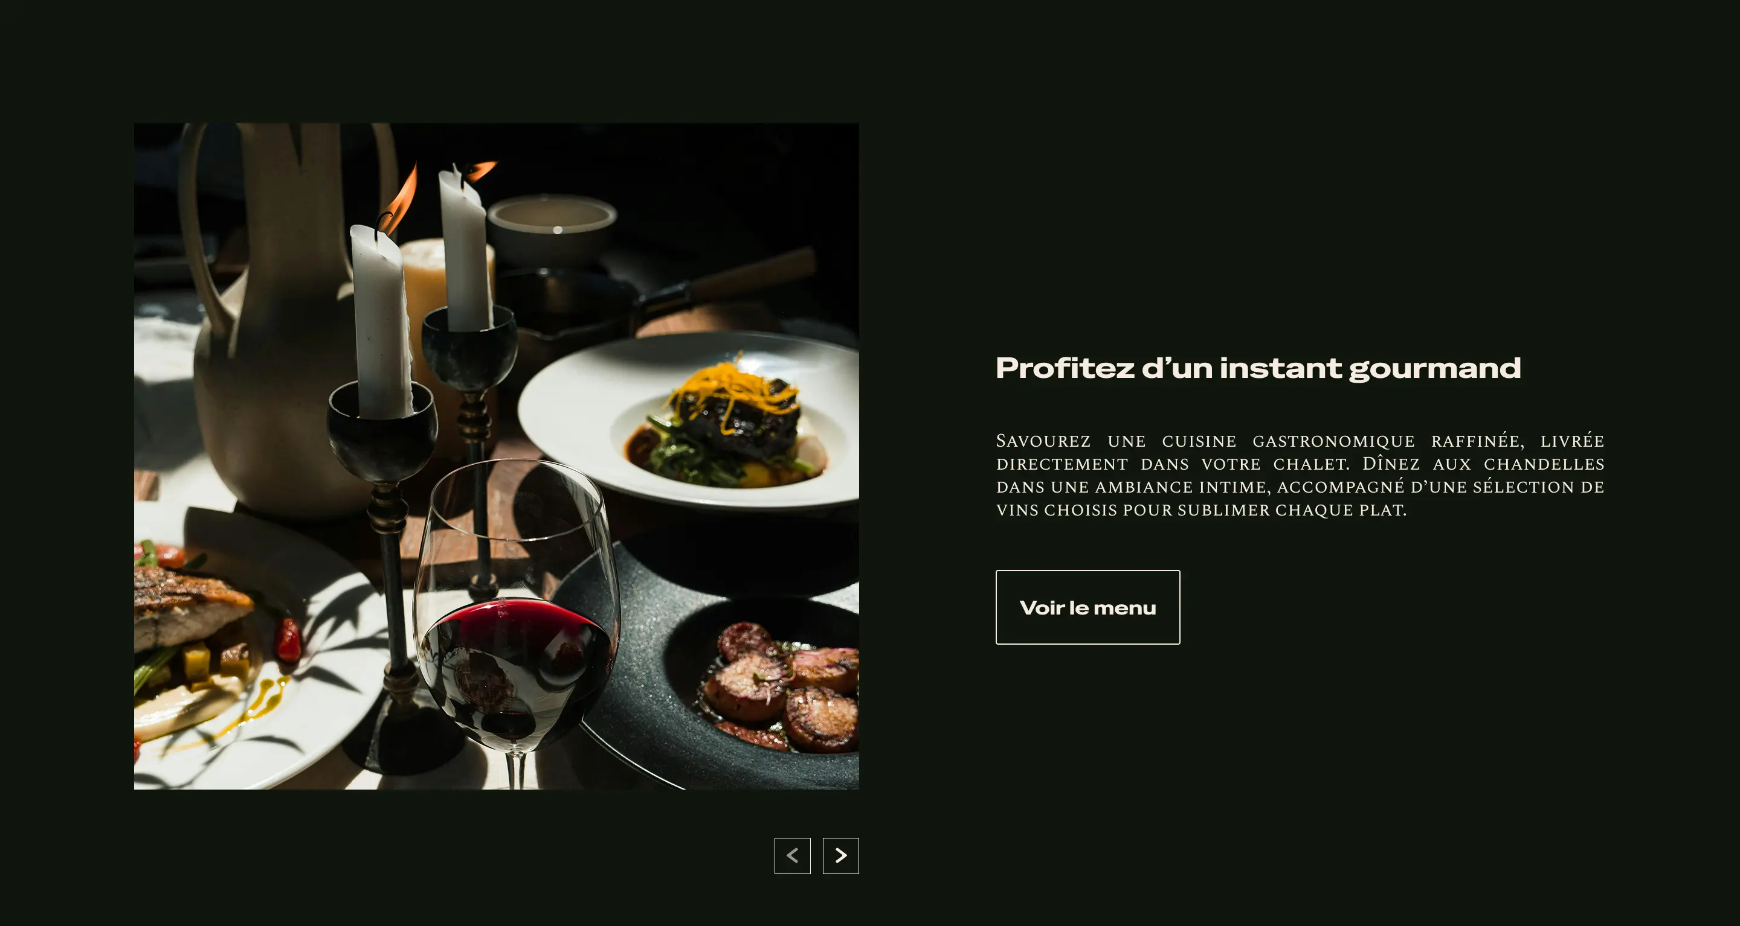Go to the previous slide with left chevron
Viewport: 1740px width, 926px height.
pos(792,855)
